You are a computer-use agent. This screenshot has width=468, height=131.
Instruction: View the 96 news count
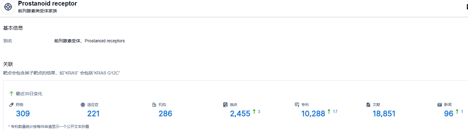coord(449,114)
